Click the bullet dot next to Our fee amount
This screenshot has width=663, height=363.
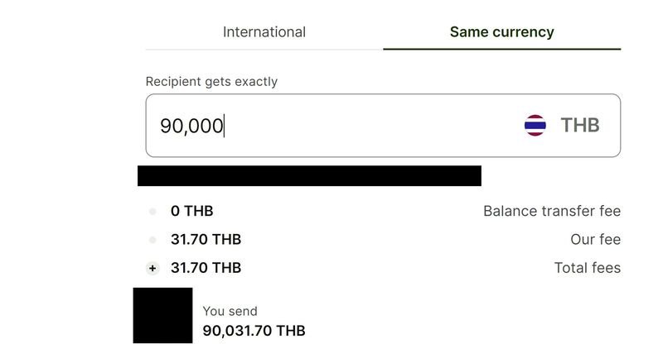(152, 240)
